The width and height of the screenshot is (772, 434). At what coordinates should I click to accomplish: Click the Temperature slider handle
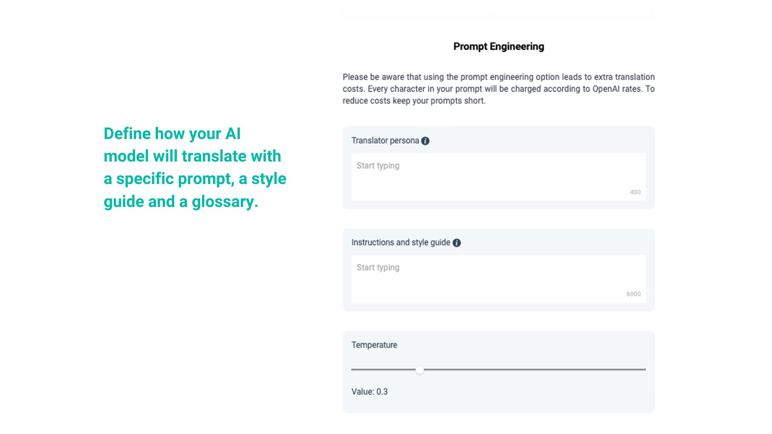420,370
